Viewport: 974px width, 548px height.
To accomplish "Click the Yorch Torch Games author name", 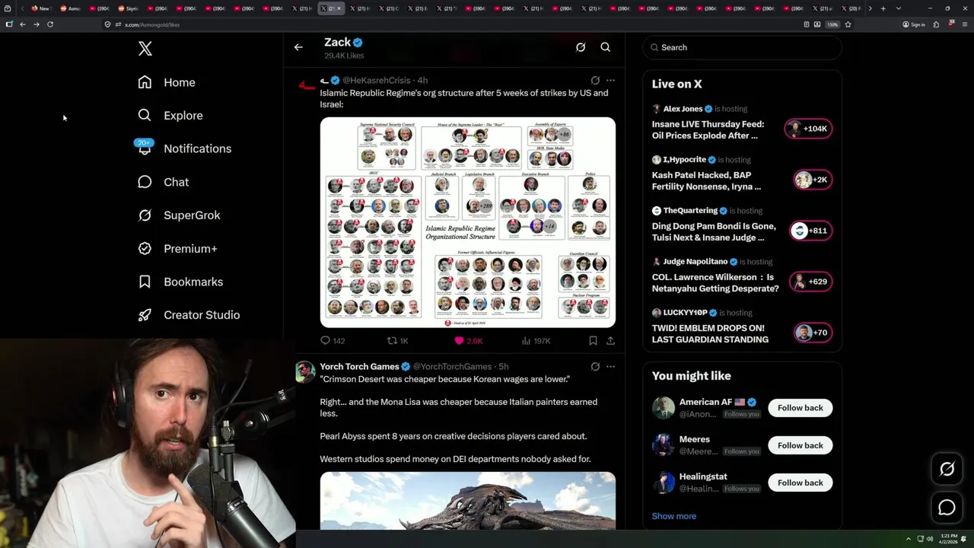I will click(359, 366).
